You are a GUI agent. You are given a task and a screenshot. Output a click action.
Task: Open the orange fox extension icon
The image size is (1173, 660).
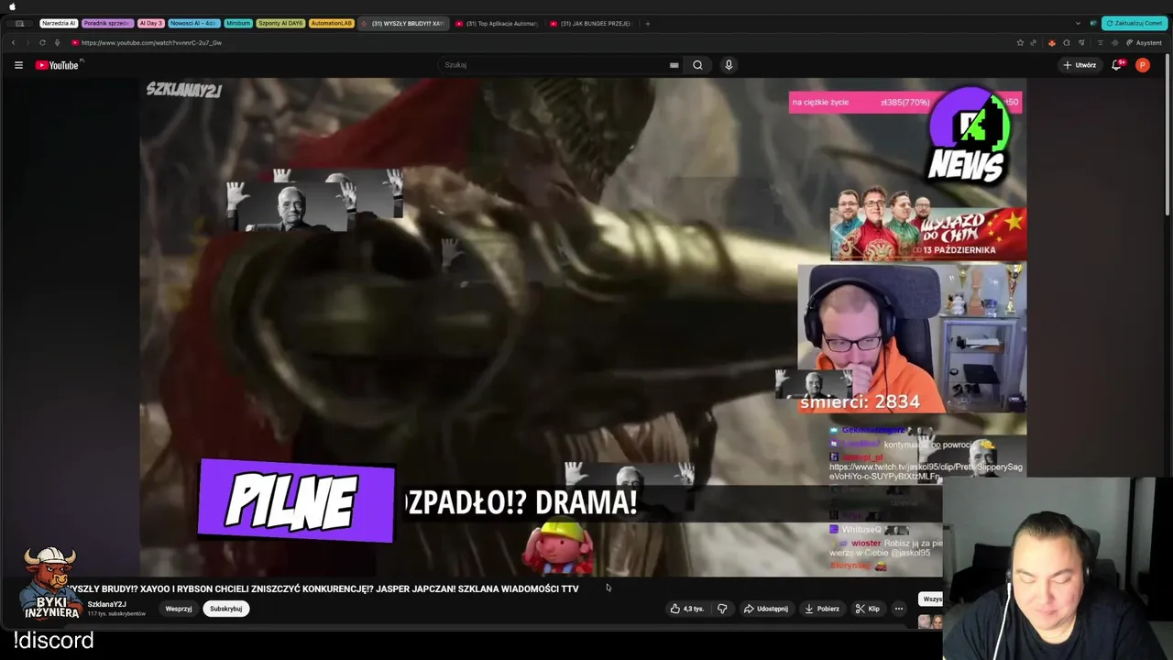(x=1051, y=42)
